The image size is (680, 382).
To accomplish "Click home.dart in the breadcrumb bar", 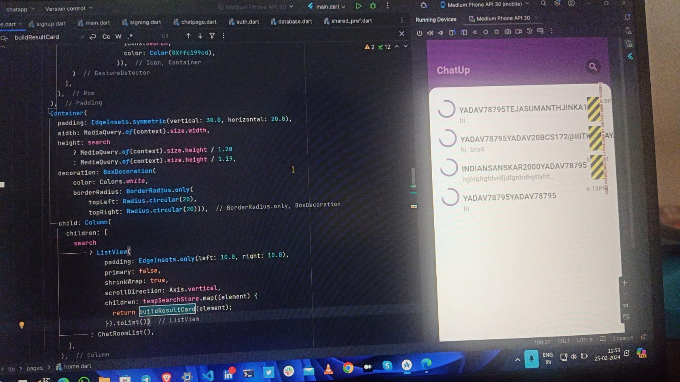I will pos(77,366).
